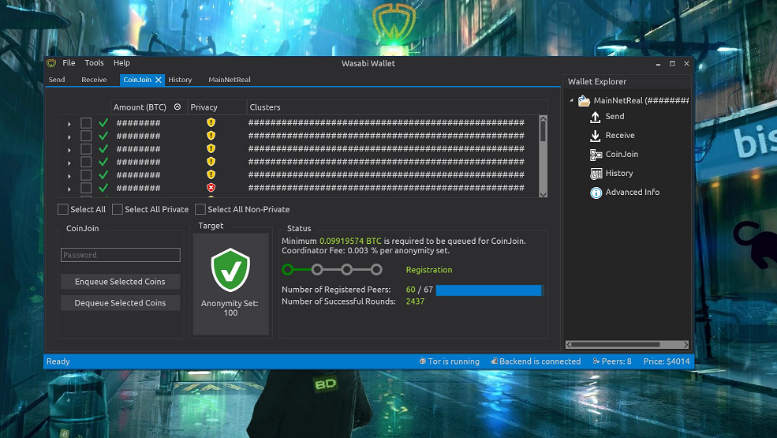Viewport: 777px width, 438px height.
Task: Click the Price: $4014 status entry
Action: click(667, 361)
